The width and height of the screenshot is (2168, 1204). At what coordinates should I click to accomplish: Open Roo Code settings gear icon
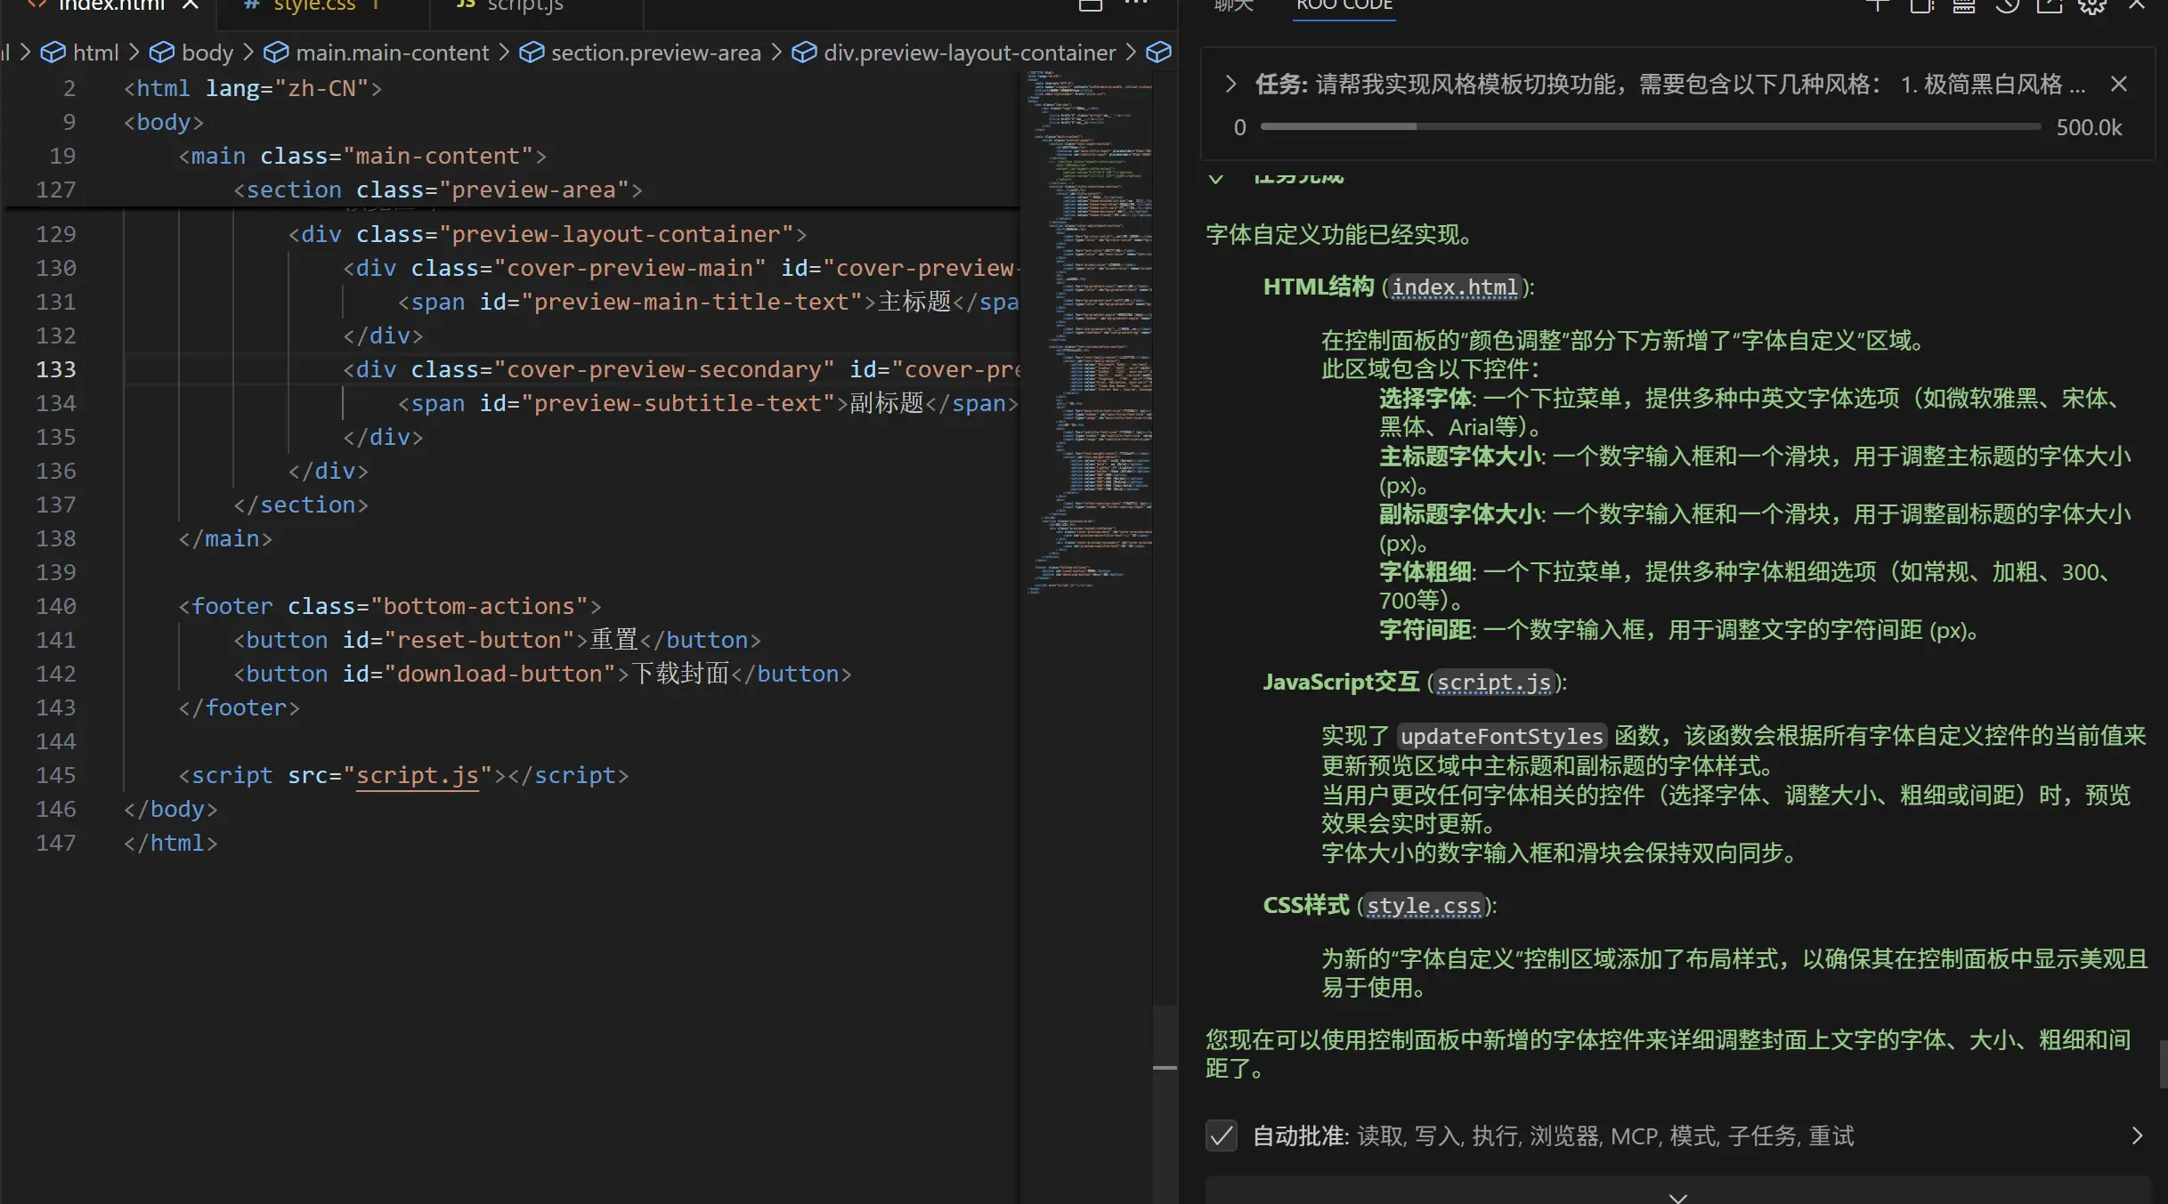point(2092,5)
